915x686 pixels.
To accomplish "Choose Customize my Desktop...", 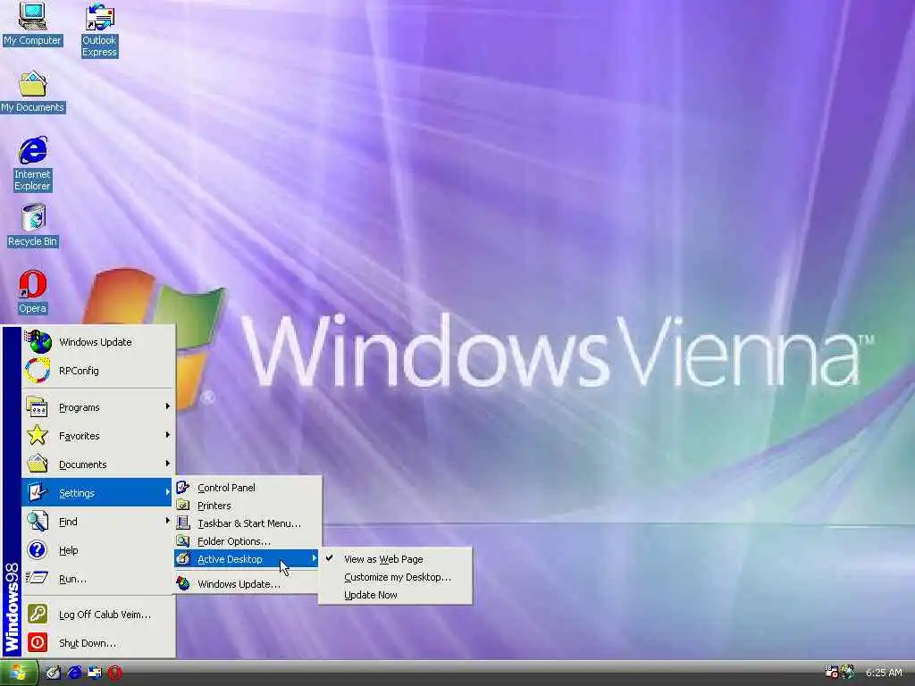I will coord(395,577).
